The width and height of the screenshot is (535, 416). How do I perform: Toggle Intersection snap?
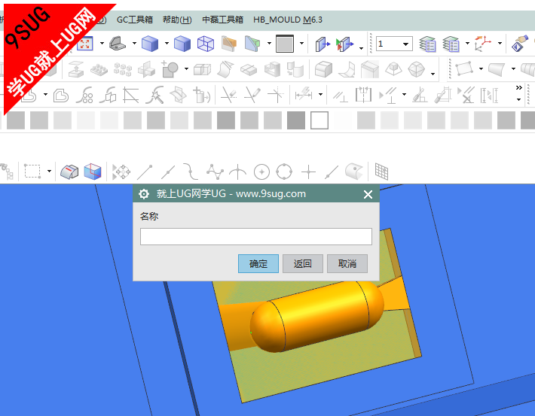coord(238,172)
